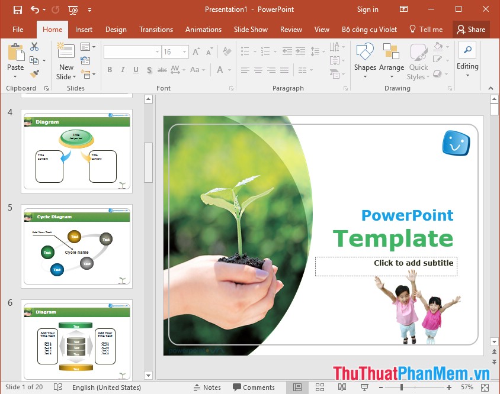Toggle Bold formatting
The height and width of the screenshot is (394, 500).
pyautogui.click(x=110, y=69)
